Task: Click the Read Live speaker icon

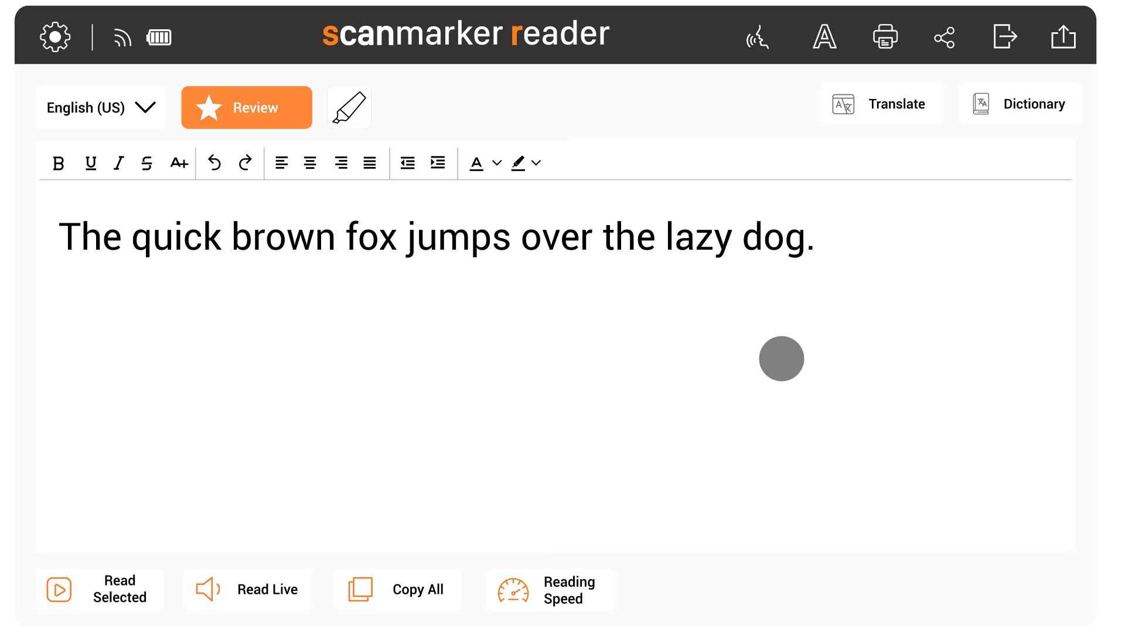Action: click(209, 589)
